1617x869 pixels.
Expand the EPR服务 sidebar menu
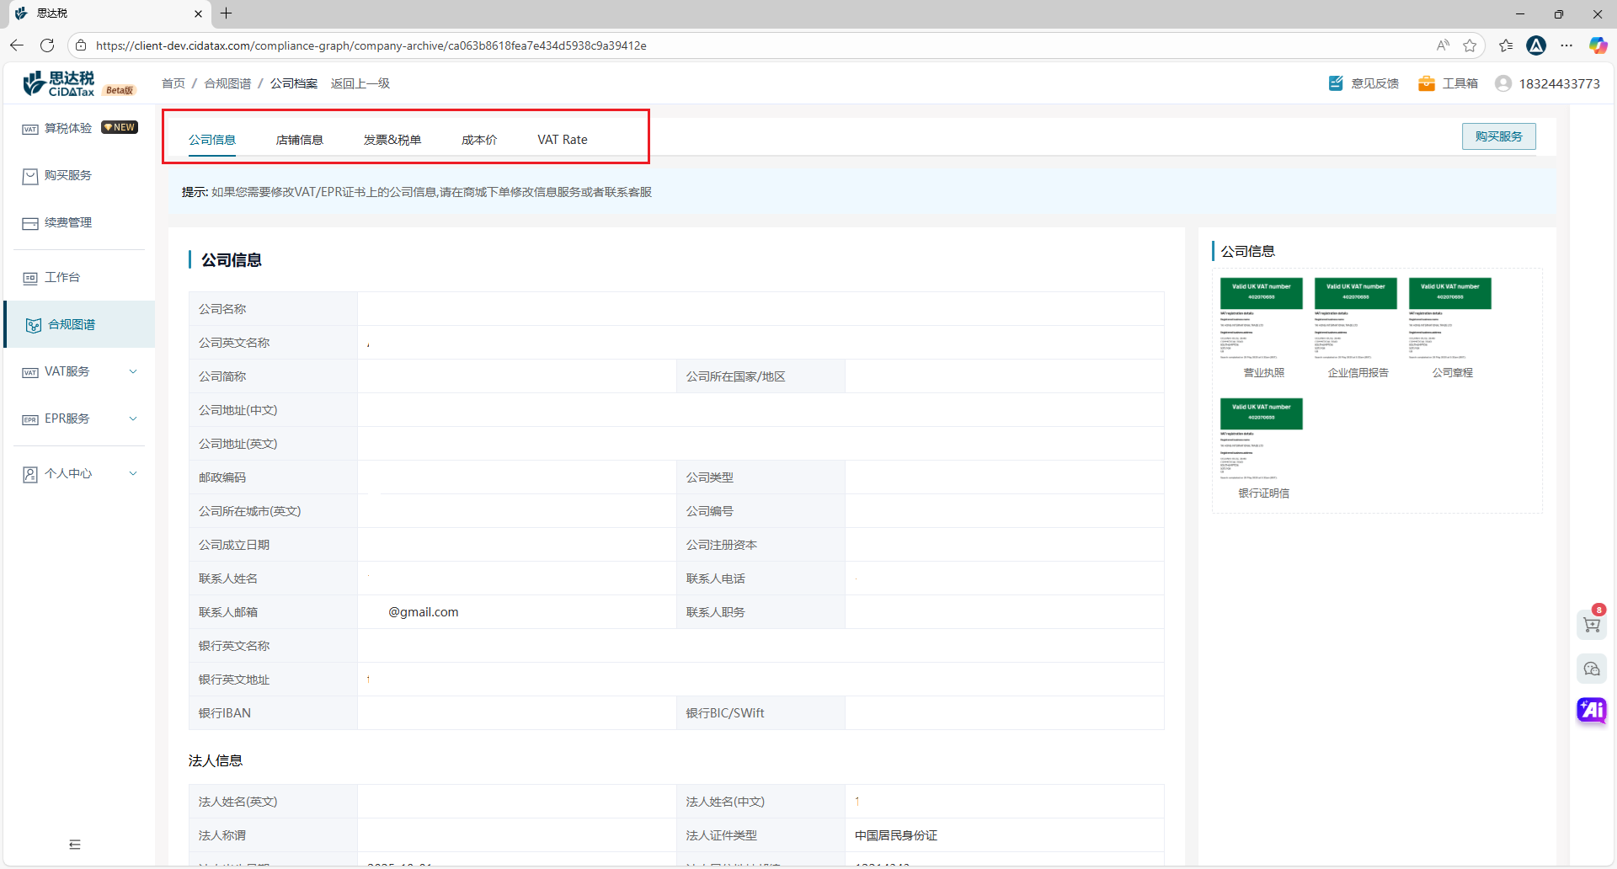coord(79,419)
